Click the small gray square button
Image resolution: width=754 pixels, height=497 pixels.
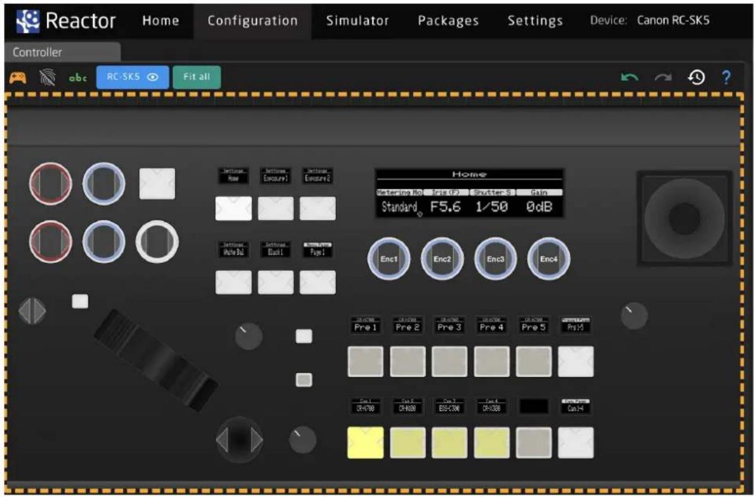(x=304, y=379)
